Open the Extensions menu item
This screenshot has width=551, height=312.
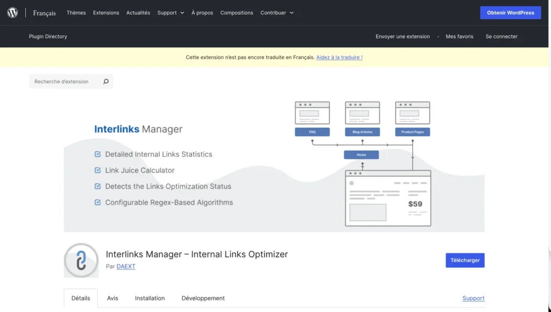click(x=106, y=13)
